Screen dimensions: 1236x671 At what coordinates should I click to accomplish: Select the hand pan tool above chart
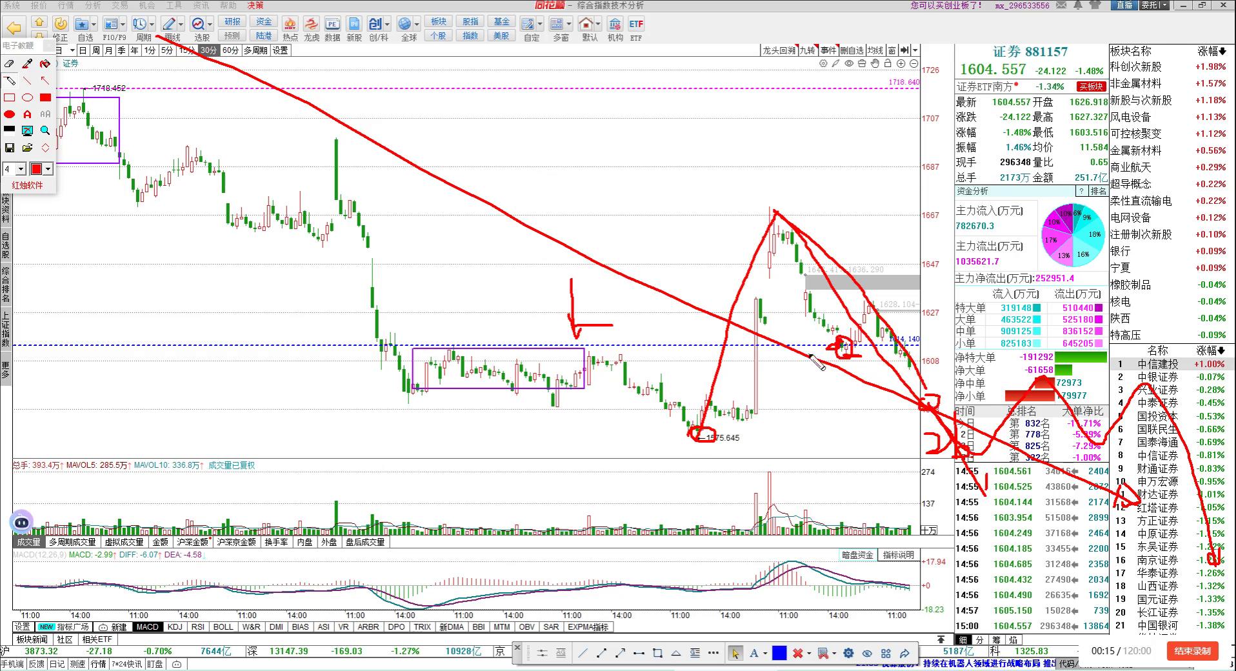875,64
